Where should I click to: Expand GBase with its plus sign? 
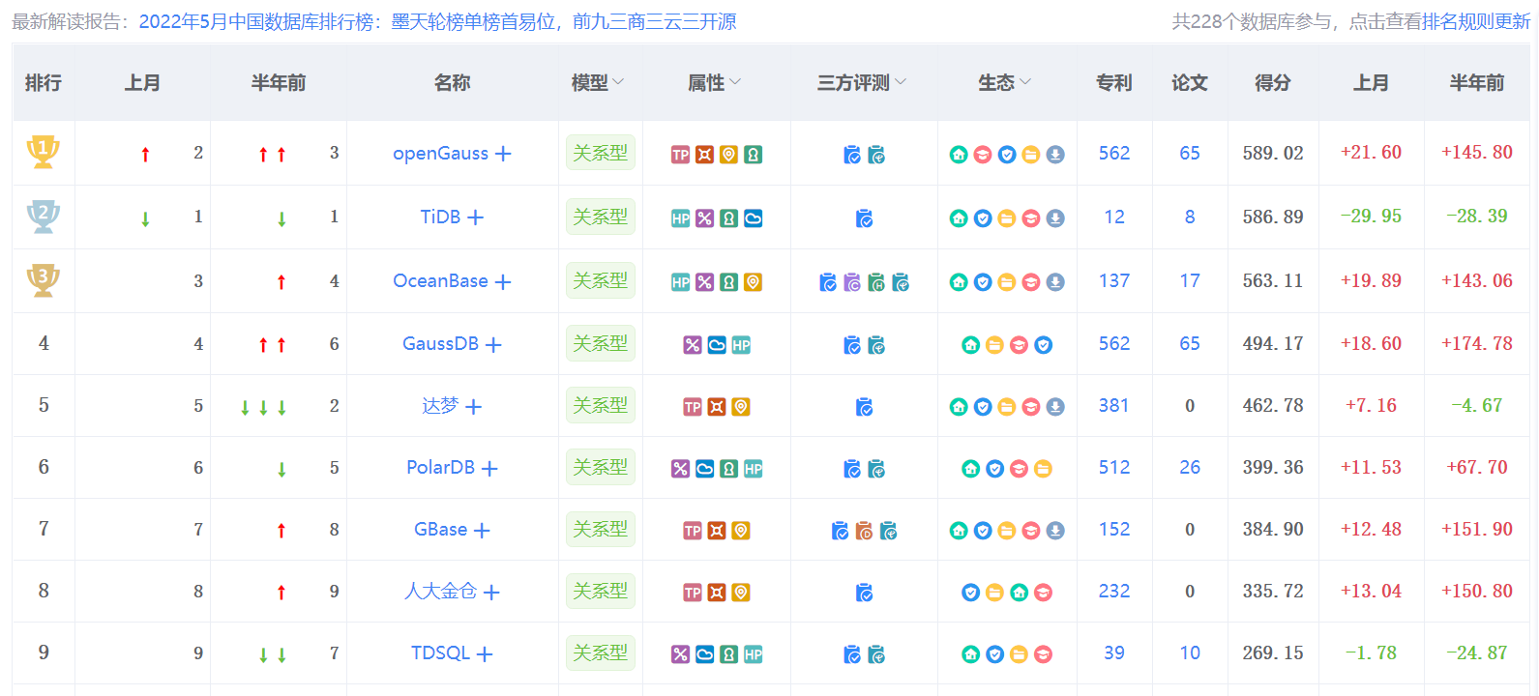point(482,530)
